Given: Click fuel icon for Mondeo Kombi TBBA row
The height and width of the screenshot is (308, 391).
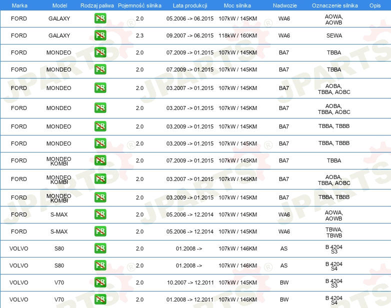Looking at the screenshot, I should 100,160.
